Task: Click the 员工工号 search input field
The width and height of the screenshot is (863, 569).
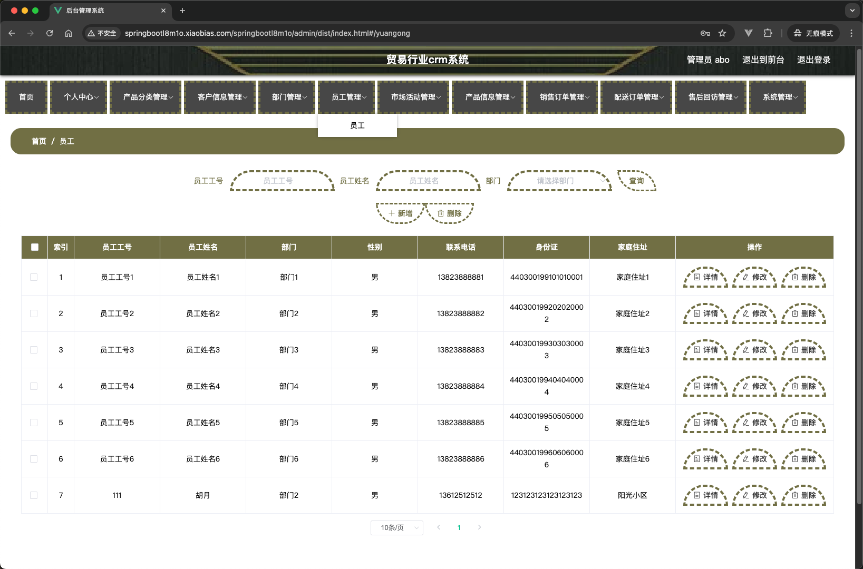Action: click(282, 181)
